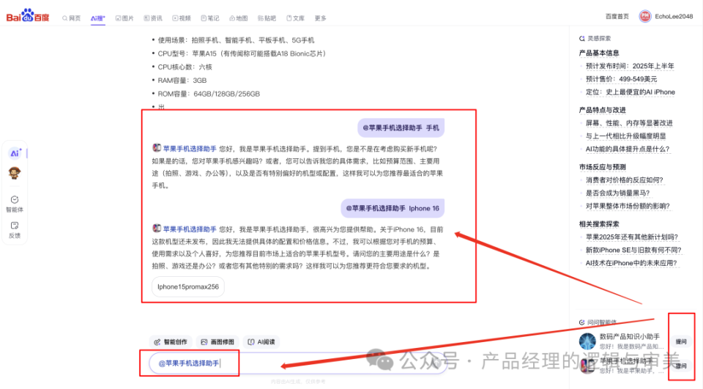Select the '@苹果手机选择助手 手机' message bubble
This screenshot has width=703, height=389.
point(401,128)
